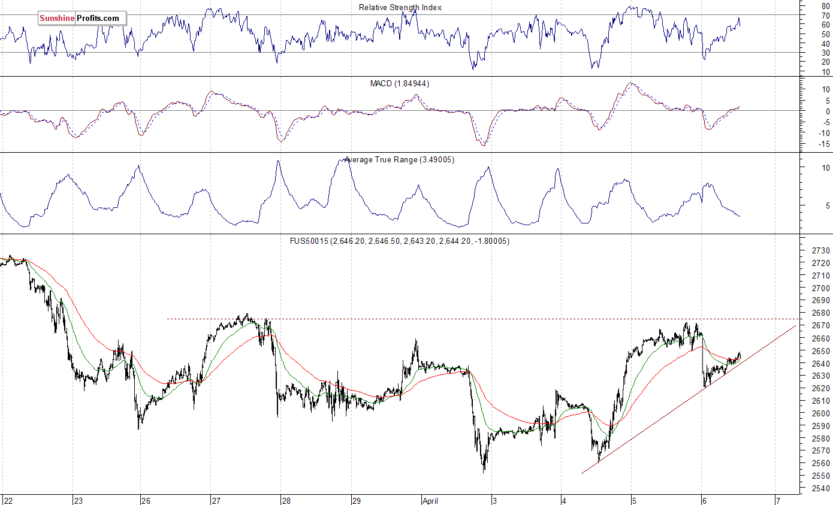The width and height of the screenshot is (833, 505).
Task: Click the RSI axis value 30
Action: click(x=826, y=53)
